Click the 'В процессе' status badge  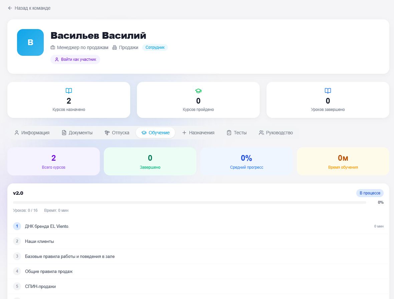pyautogui.click(x=370, y=193)
